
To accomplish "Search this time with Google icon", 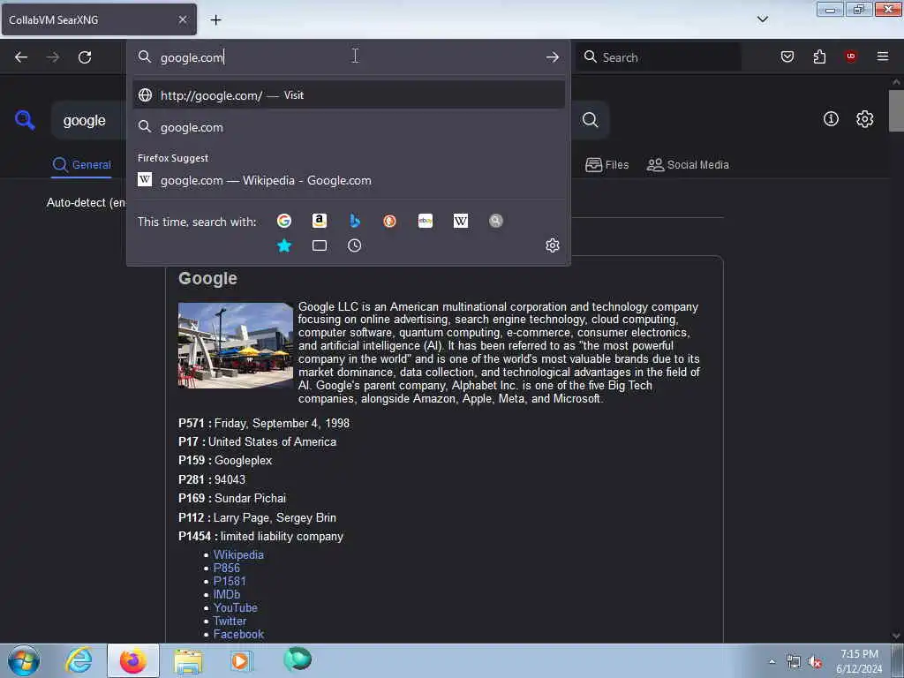I will 284,221.
